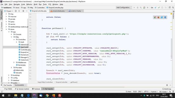Hide the File Transfer panel
This screenshot has height=98, width=175.
pos(170,85)
